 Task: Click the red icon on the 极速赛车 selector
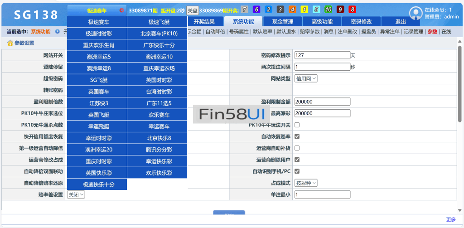[x=121, y=10]
